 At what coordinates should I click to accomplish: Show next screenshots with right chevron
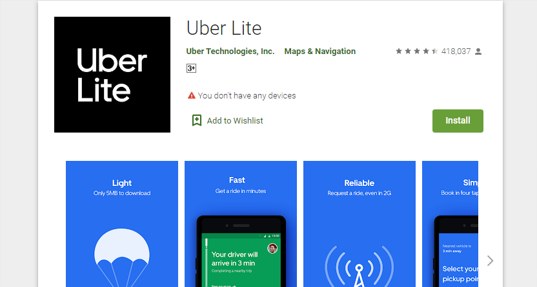(x=490, y=261)
